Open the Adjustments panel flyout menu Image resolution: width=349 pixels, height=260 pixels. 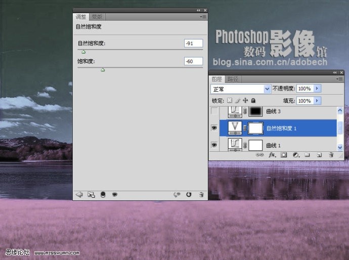pyautogui.click(x=203, y=17)
